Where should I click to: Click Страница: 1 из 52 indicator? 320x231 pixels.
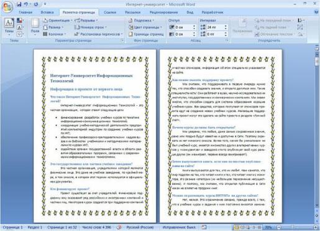(62, 227)
